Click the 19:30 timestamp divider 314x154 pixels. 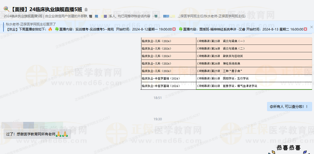[x=158, y=119]
